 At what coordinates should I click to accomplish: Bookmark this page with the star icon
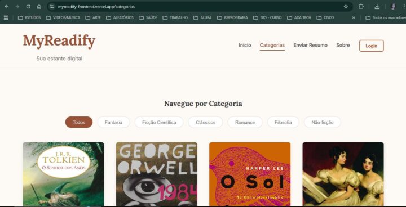pyautogui.click(x=346, y=7)
